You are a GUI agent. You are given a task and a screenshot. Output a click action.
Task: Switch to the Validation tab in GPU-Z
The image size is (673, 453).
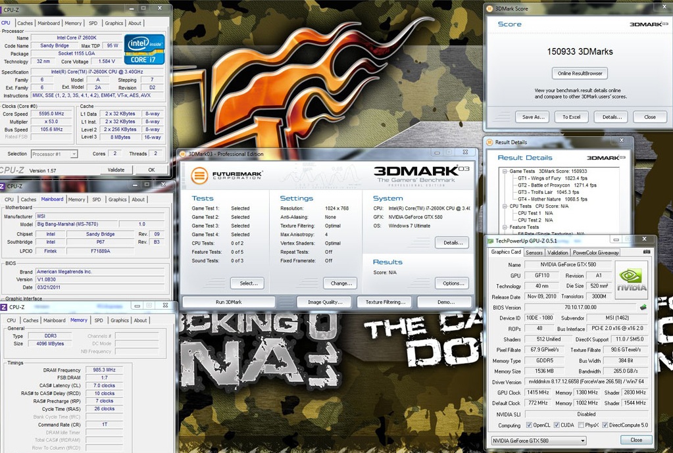point(557,252)
